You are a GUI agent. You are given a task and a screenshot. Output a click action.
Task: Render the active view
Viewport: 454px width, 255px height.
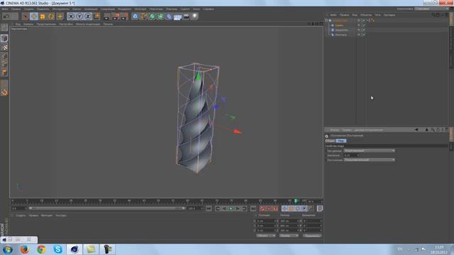coord(106,16)
